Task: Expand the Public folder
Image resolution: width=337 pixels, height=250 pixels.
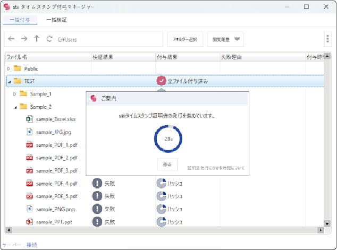Action: pyautogui.click(x=9, y=68)
